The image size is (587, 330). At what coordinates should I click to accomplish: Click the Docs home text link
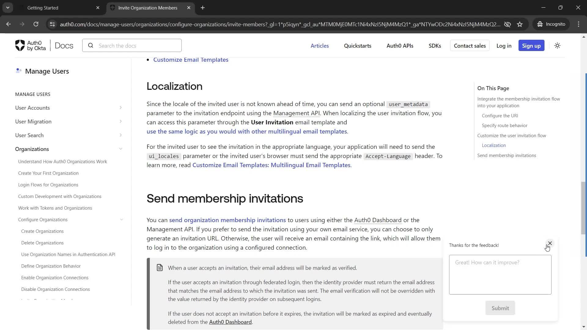(x=64, y=46)
